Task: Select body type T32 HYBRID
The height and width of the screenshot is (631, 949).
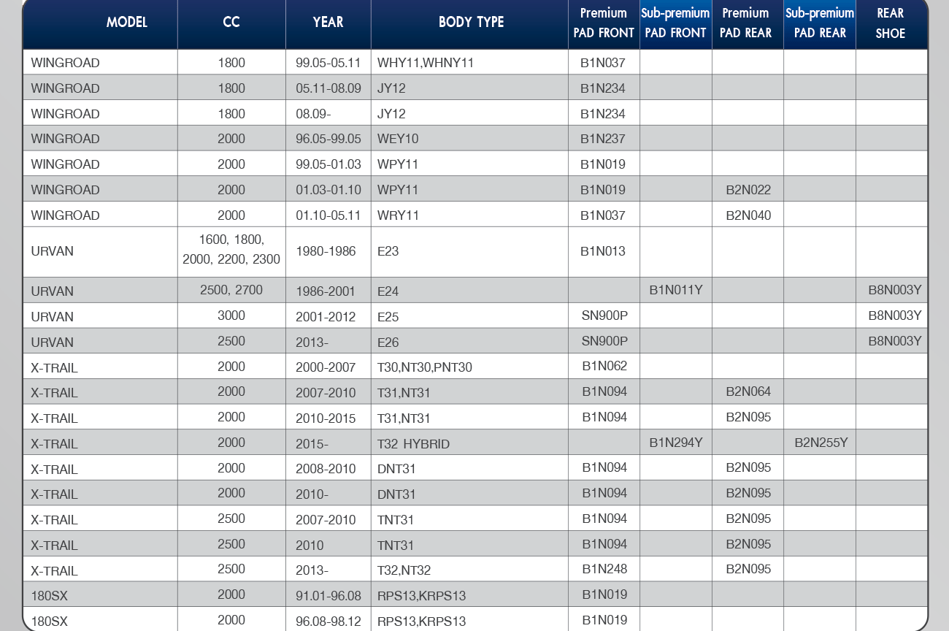Action: point(413,444)
